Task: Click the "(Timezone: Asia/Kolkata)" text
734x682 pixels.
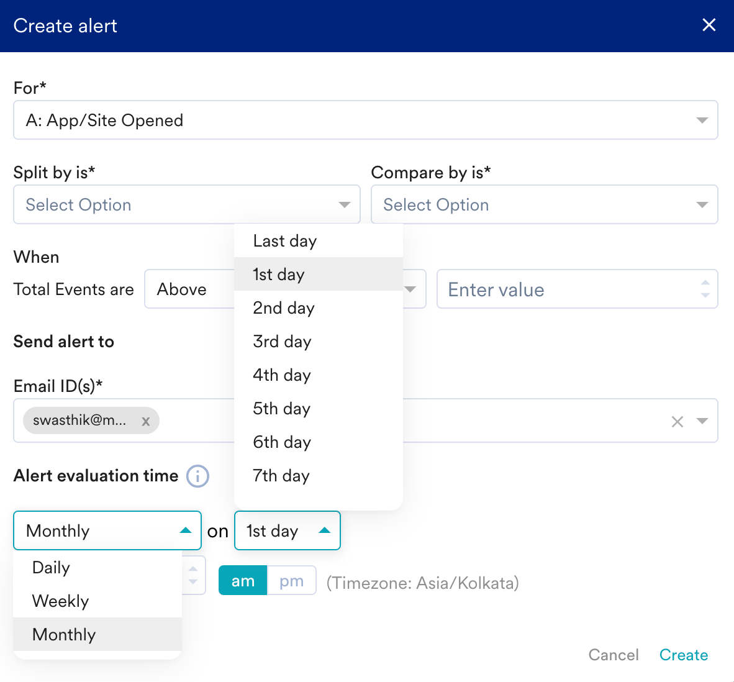Action: coord(422,583)
